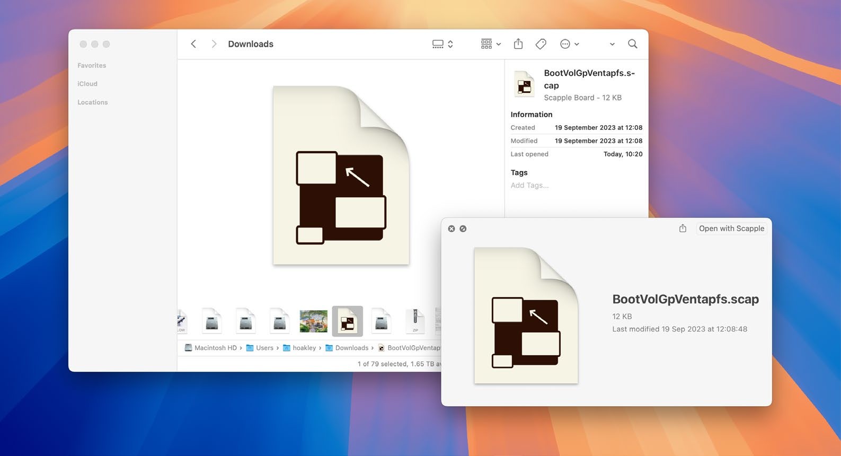
Task: Click the Search magnifier in Finder
Action: (x=633, y=44)
